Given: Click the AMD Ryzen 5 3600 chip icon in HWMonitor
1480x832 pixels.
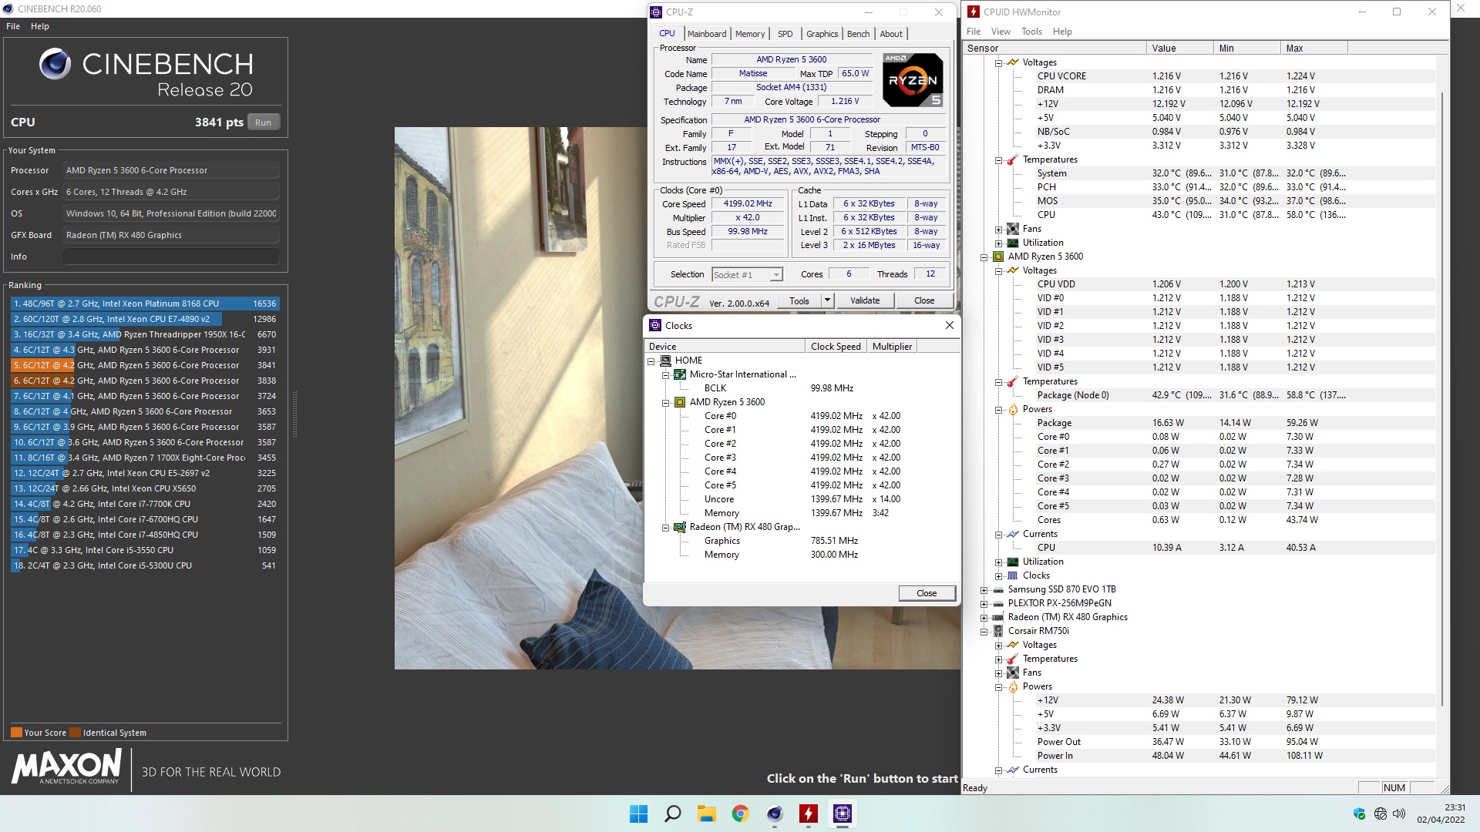Looking at the screenshot, I should point(997,257).
